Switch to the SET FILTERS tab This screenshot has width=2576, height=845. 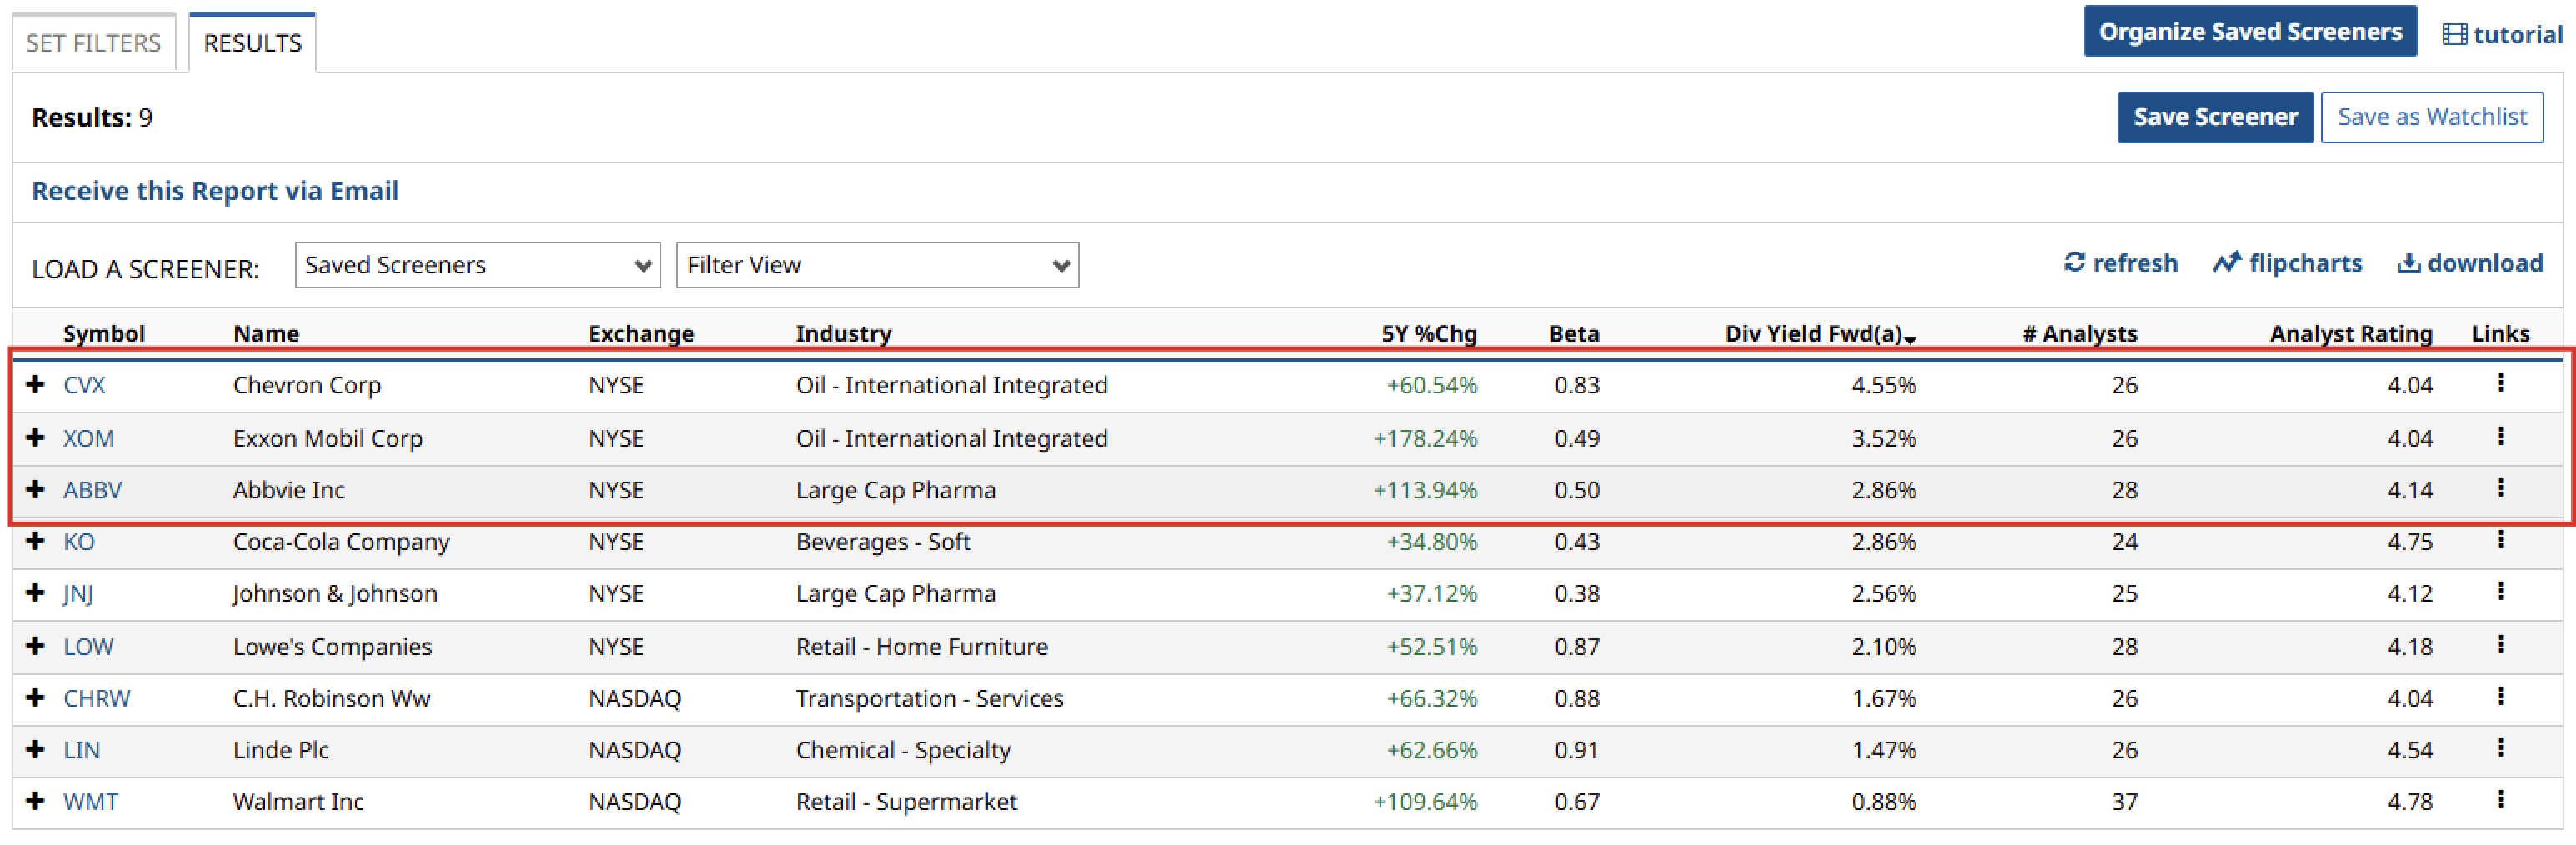coord(93,43)
